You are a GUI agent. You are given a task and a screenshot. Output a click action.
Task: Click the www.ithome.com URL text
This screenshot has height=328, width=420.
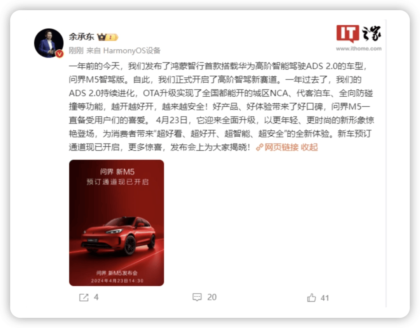click(359, 49)
